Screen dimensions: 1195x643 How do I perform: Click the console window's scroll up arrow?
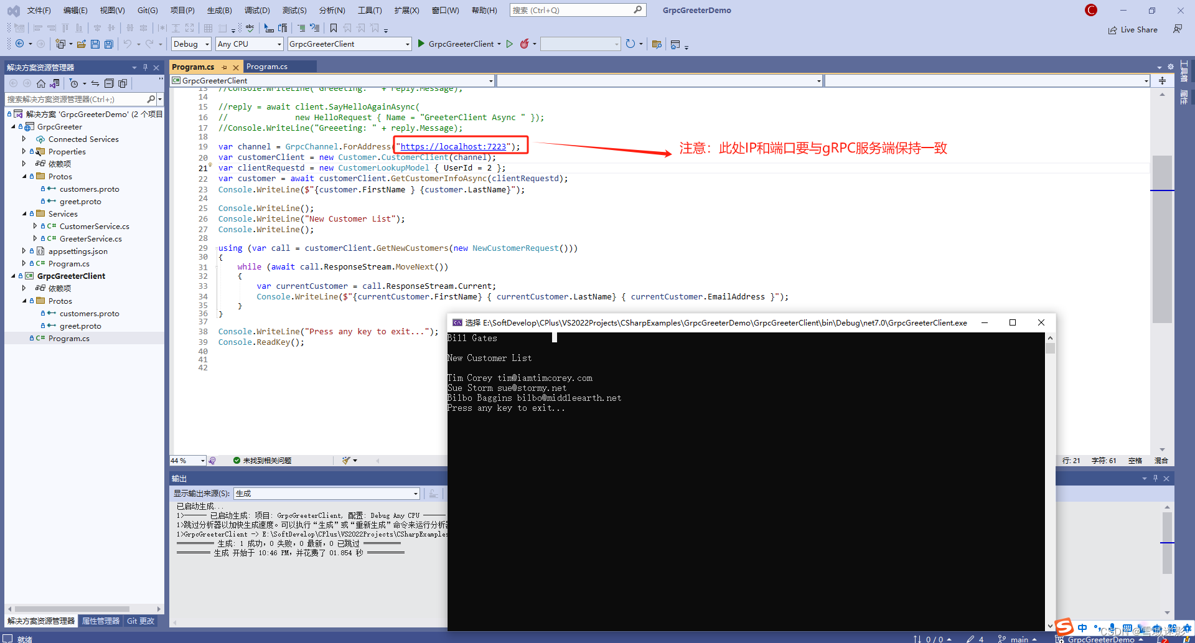click(1051, 338)
